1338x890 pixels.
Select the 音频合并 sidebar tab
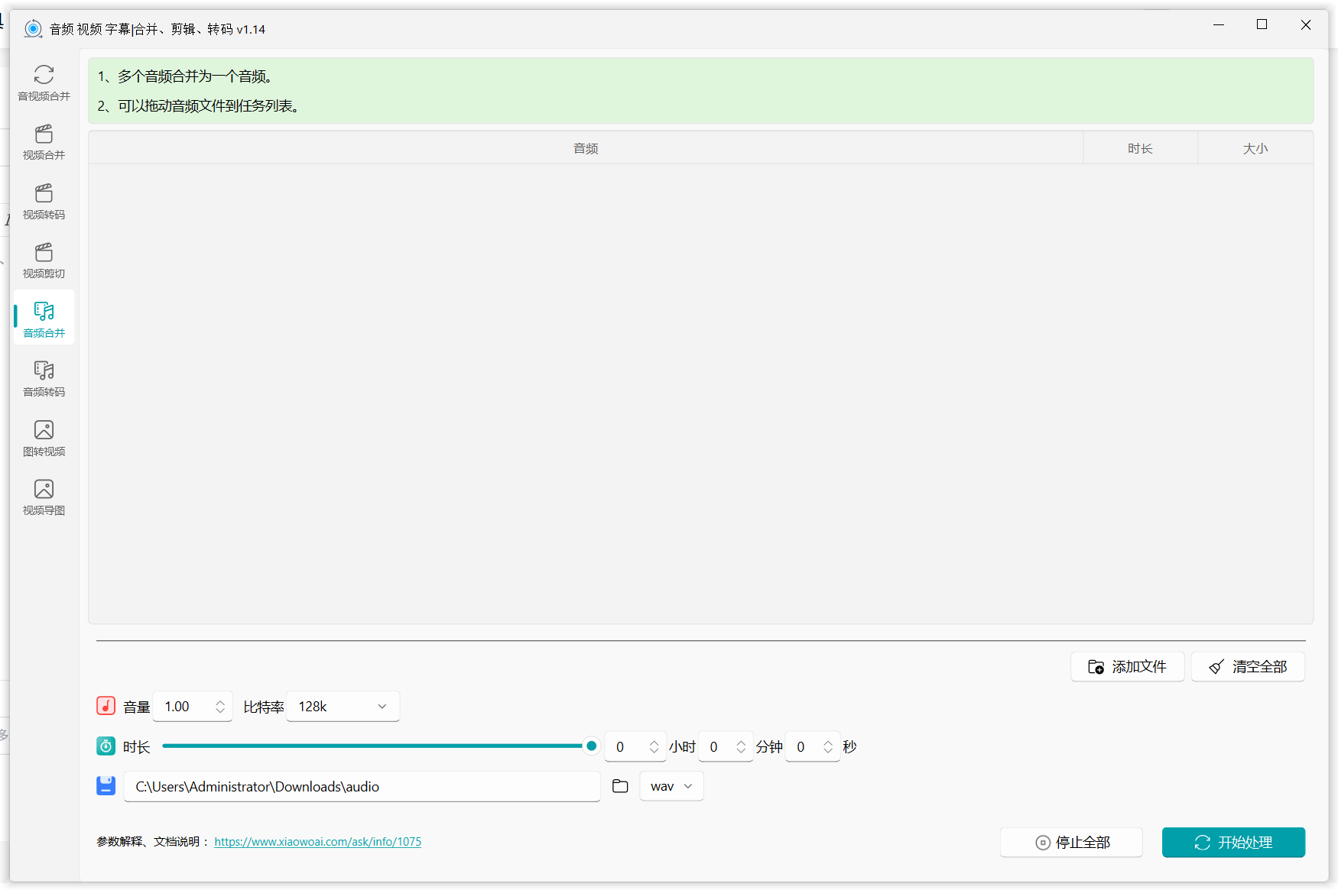click(x=44, y=319)
